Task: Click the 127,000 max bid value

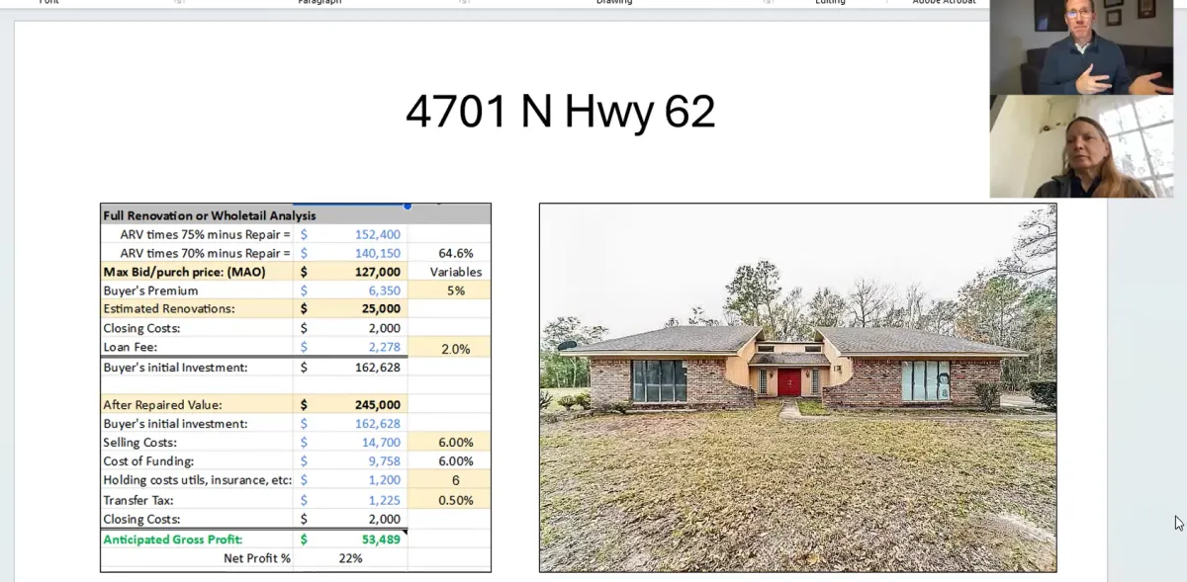Action: pyautogui.click(x=378, y=272)
